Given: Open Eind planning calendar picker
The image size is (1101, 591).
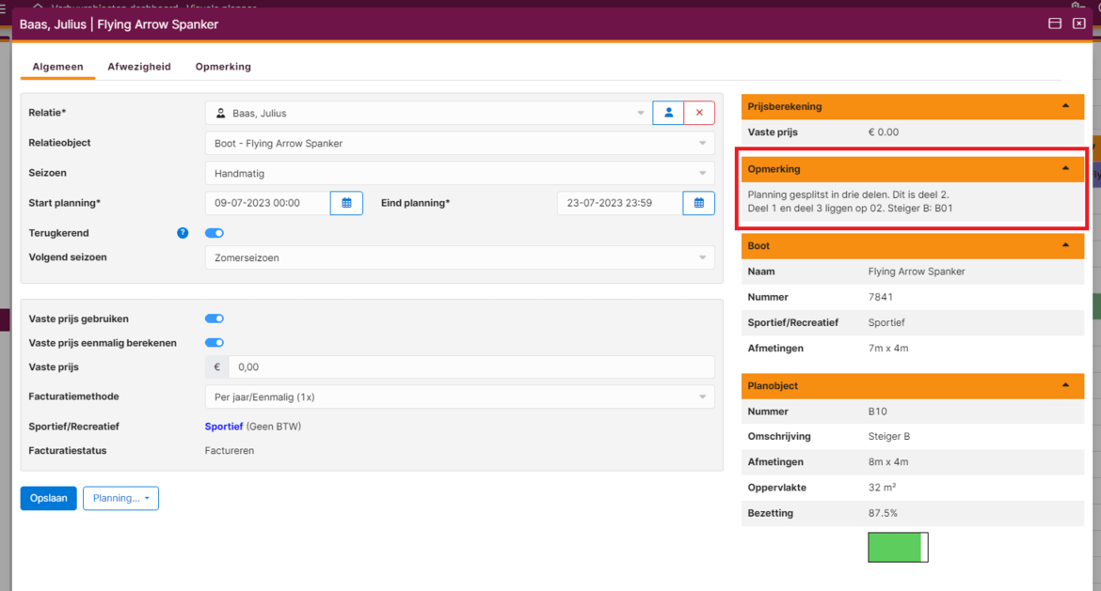Looking at the screenshot, I should 698,203.
